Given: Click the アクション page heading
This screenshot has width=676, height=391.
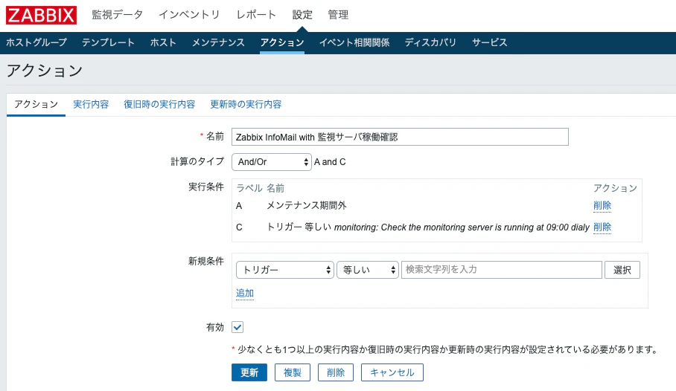Looking at the screenshot, I should pos(45,71).
